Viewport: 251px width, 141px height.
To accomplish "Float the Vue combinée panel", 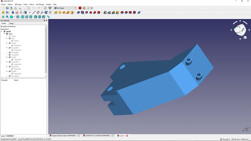I will [x=45, y=21].
